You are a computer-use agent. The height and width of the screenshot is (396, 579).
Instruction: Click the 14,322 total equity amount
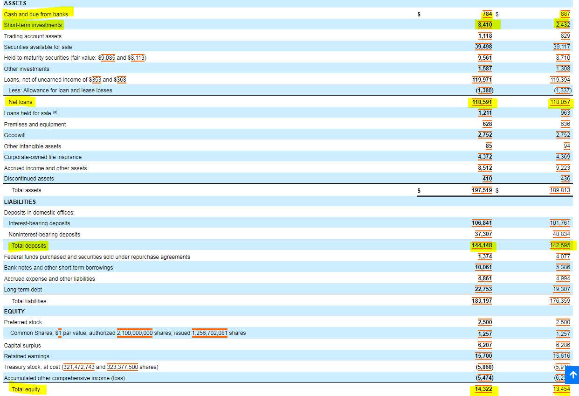pos(483,389)
